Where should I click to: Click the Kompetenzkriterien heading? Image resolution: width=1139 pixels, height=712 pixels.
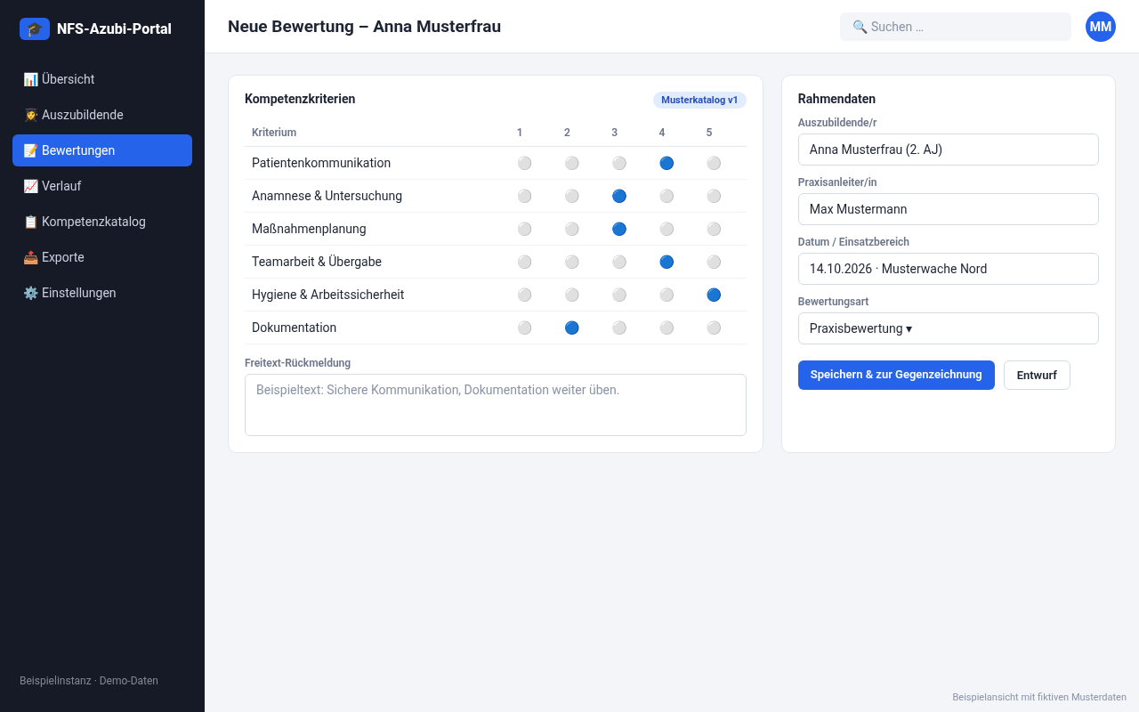coord(300,99)
